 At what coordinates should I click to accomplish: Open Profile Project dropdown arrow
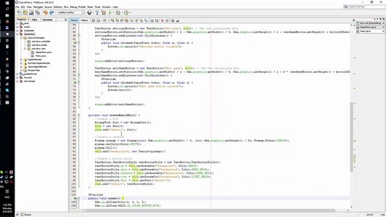click(130, 13)
